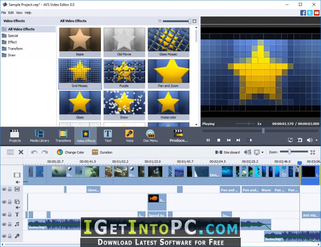Open the Media Library
The image size is (321, 247).
(x=39, y=136)
